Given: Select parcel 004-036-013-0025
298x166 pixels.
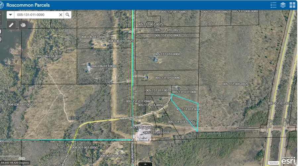Looking at the screenshot, I should coord(121,41).
